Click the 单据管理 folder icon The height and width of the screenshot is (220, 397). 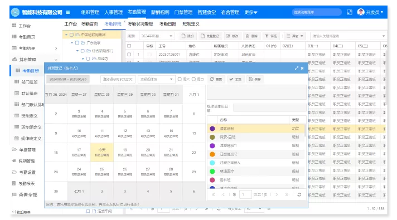pyautogui.click(x=14, y=149)
